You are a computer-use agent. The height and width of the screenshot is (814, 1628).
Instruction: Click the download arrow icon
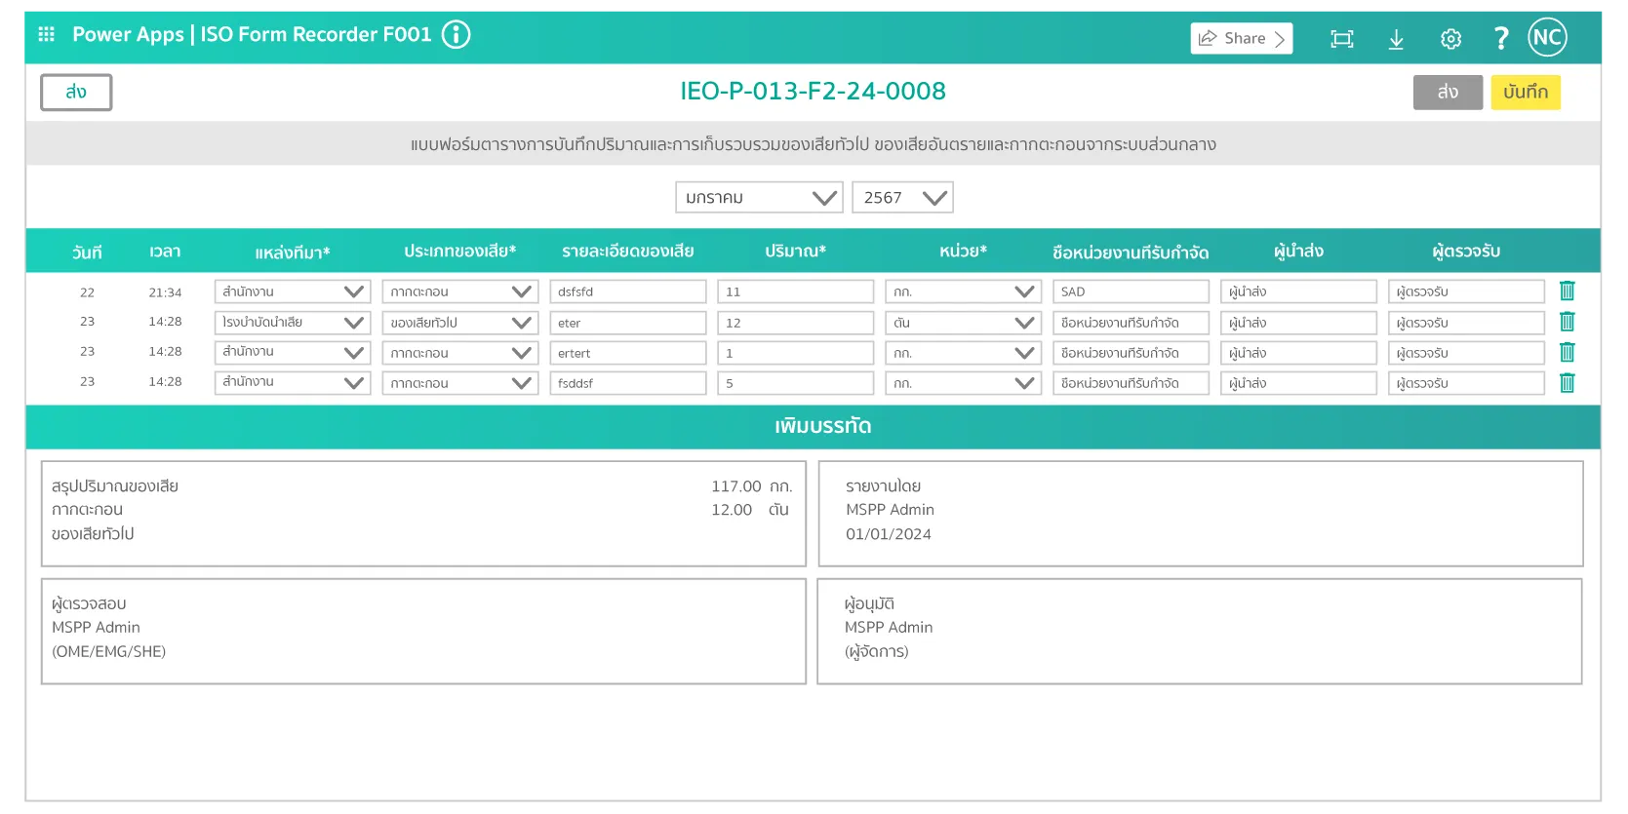point(1396,39)
